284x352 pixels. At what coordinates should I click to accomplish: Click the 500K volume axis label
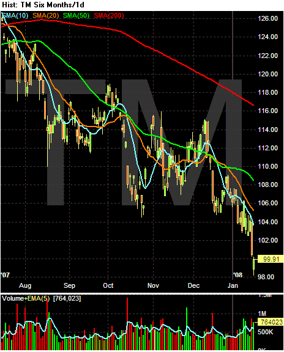pos(266,332)
